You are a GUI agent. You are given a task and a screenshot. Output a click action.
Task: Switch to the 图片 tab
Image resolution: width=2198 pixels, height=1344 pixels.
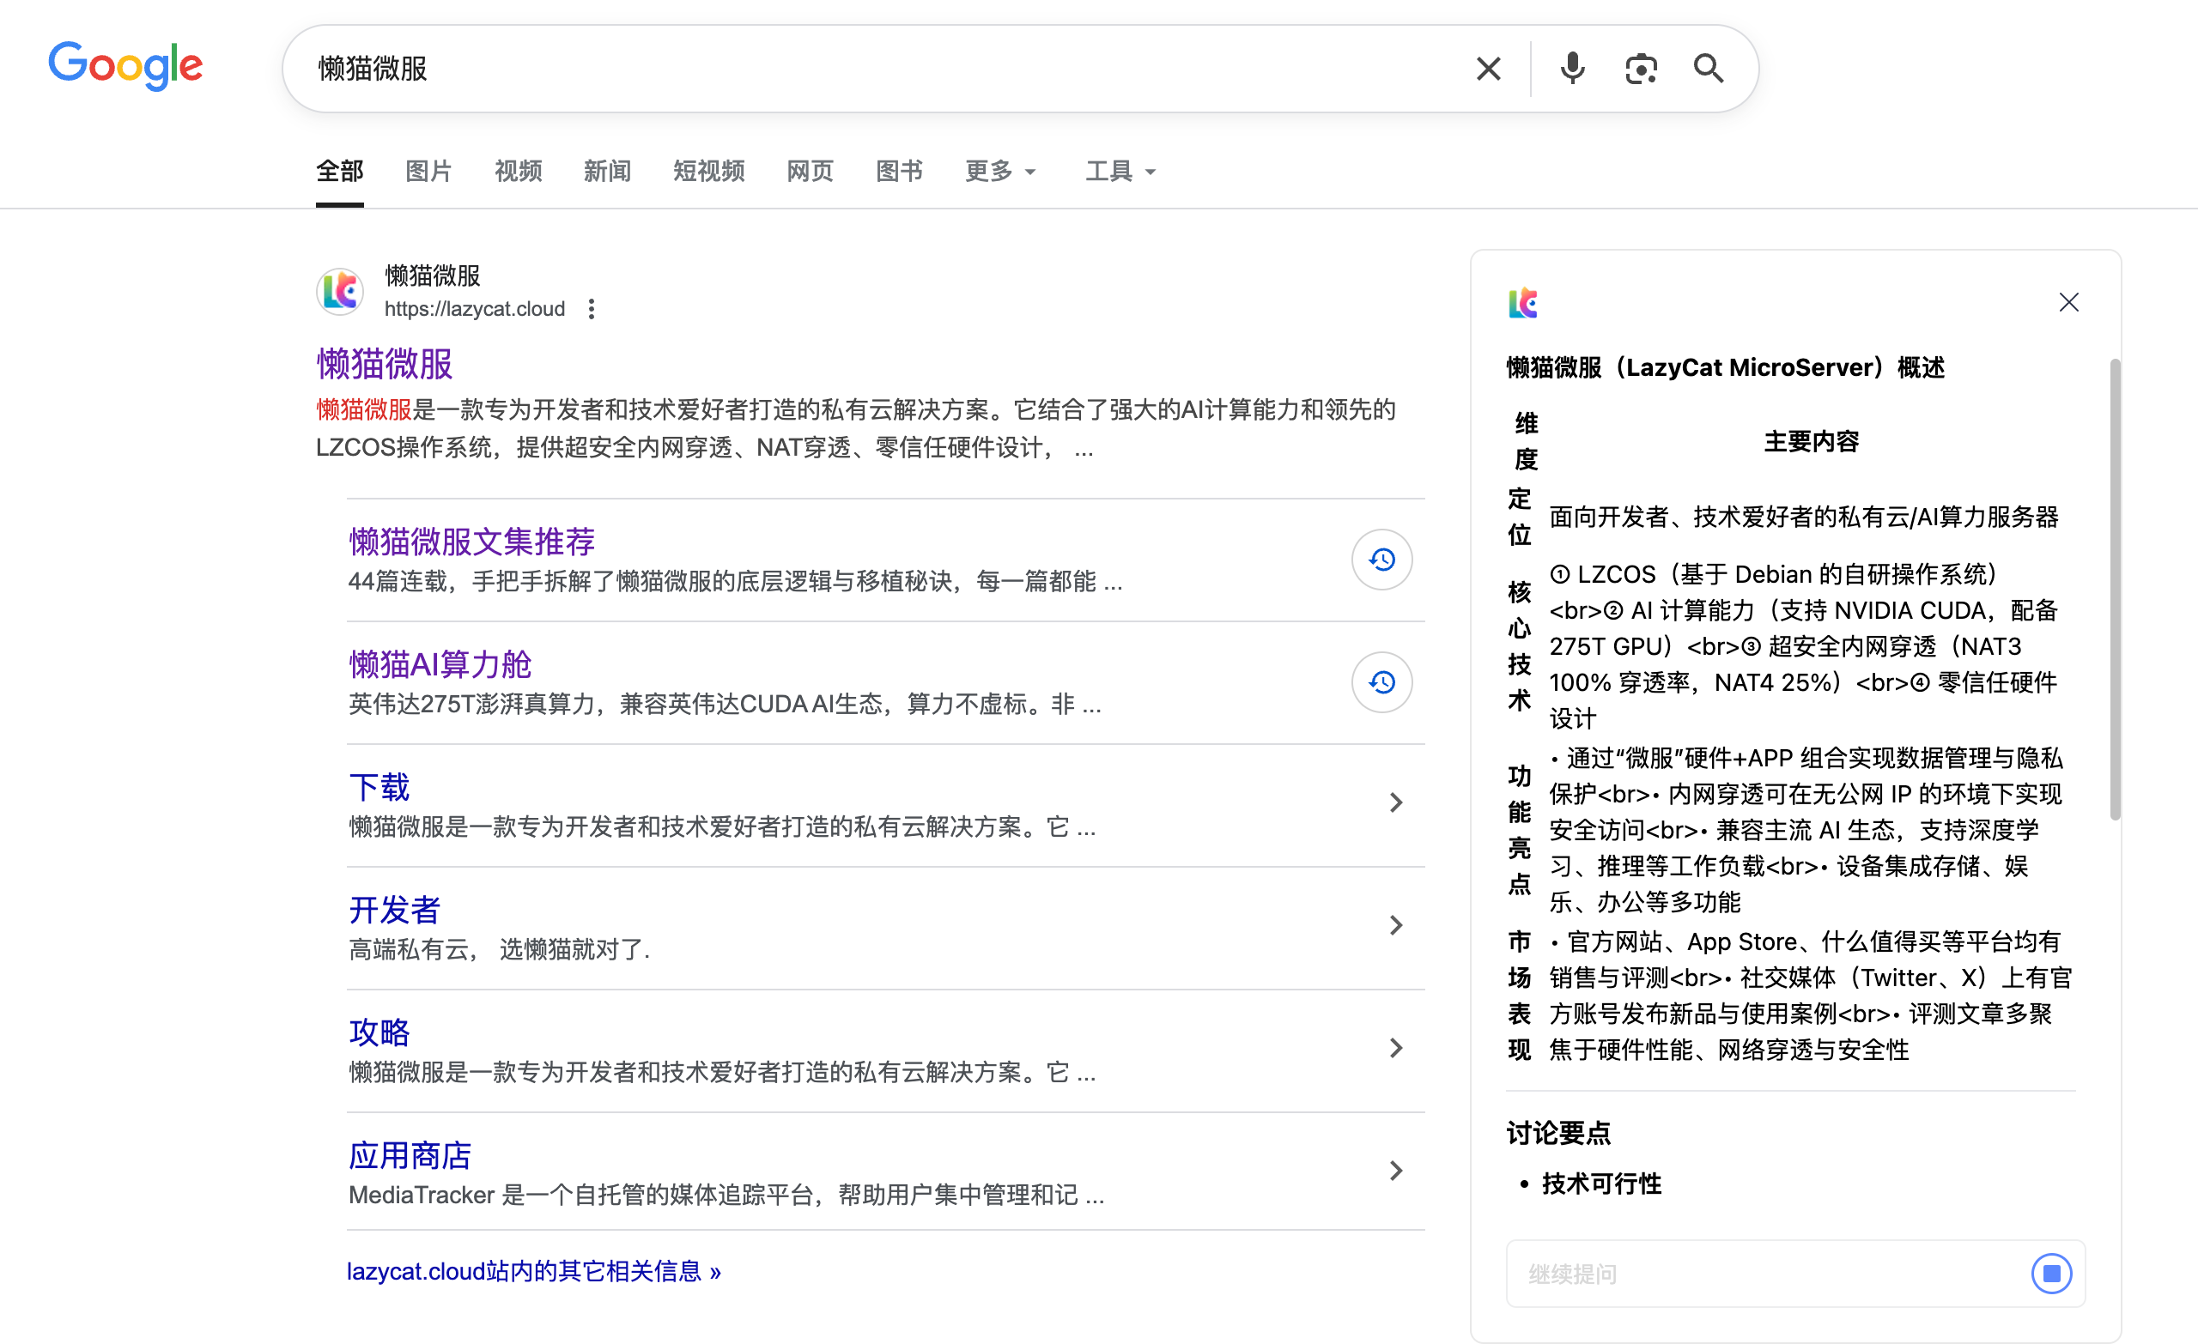pyautogui.click(x=428, y=170)
